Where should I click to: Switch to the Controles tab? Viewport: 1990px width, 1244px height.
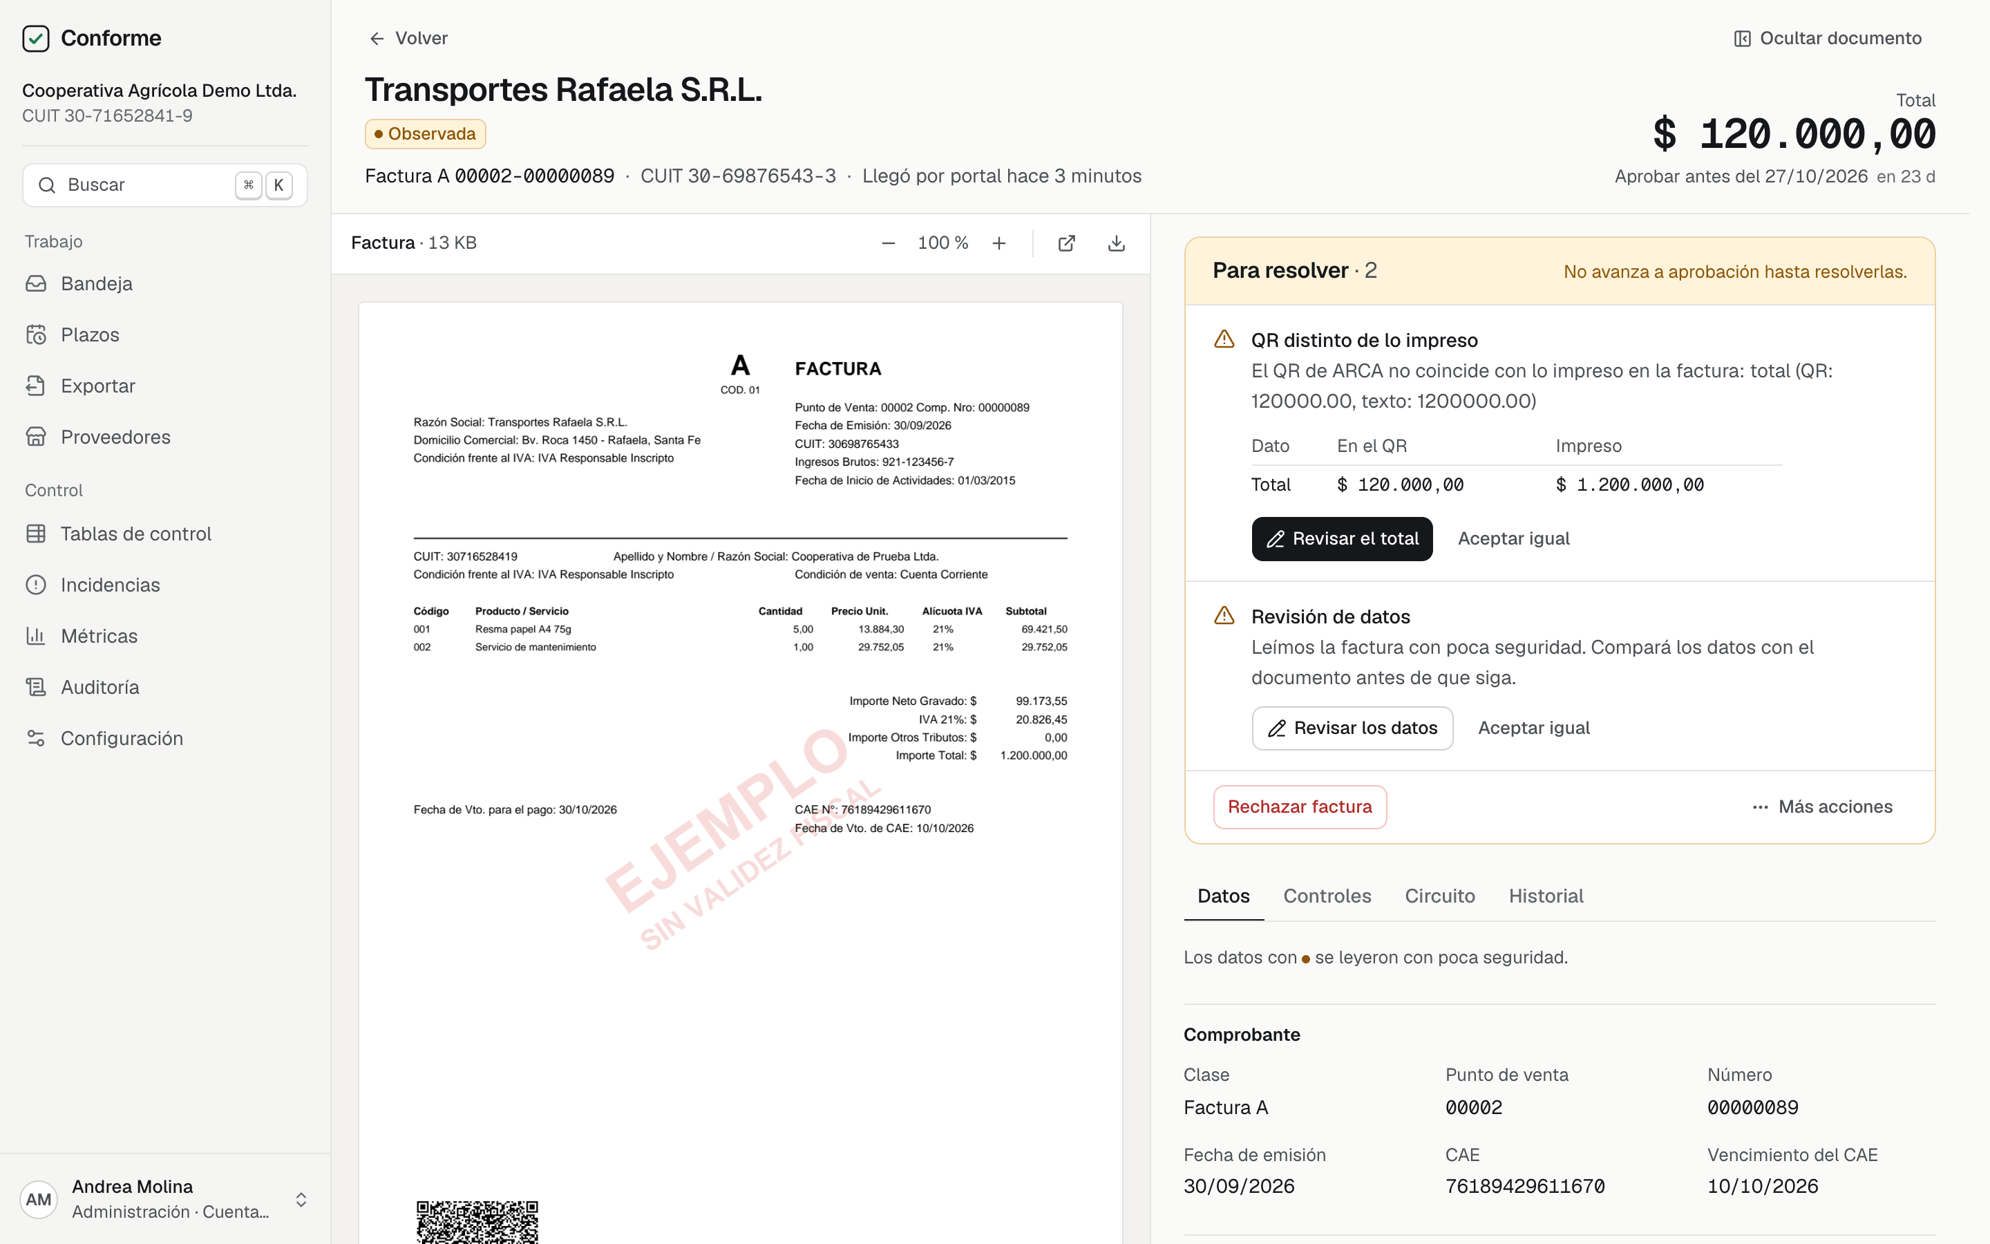coord(1327,896)
